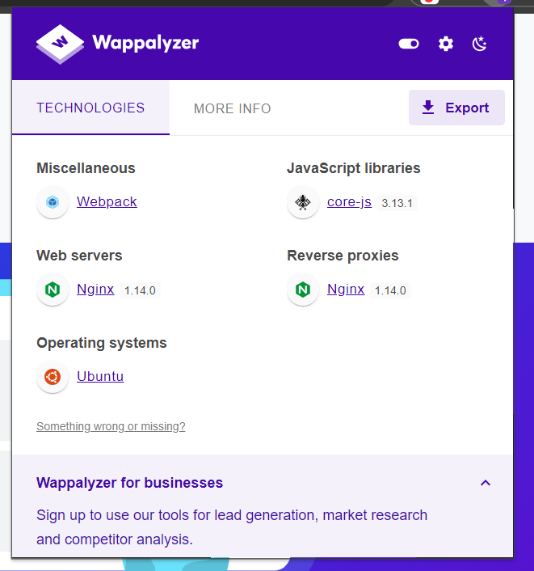Click the Wappalyzer for businesses heading
This screenshot has width=534, height=571.
click(x=130, y=483)
